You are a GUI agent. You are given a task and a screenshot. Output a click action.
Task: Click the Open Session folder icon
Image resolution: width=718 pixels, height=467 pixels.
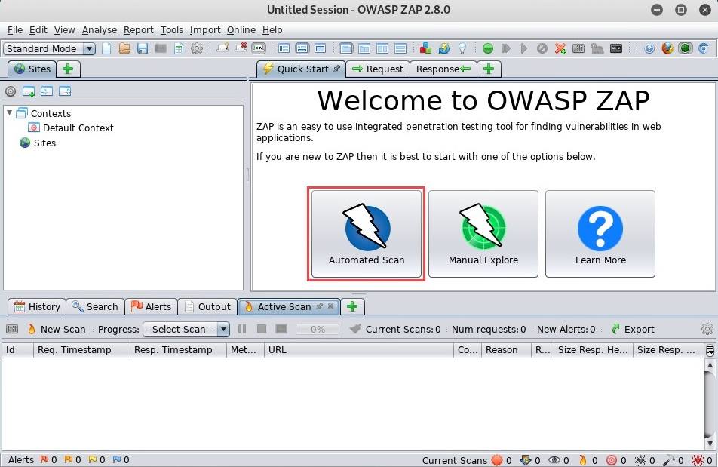(x=124, y=48)
